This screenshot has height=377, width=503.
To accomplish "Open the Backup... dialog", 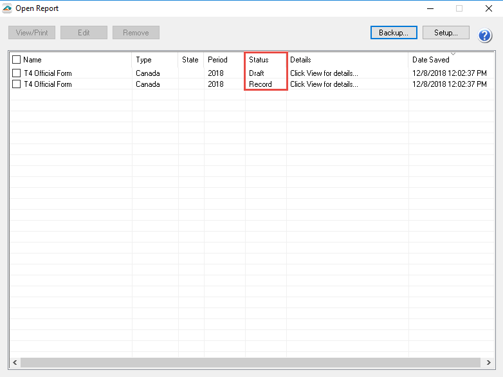I will tap(394, 33).
